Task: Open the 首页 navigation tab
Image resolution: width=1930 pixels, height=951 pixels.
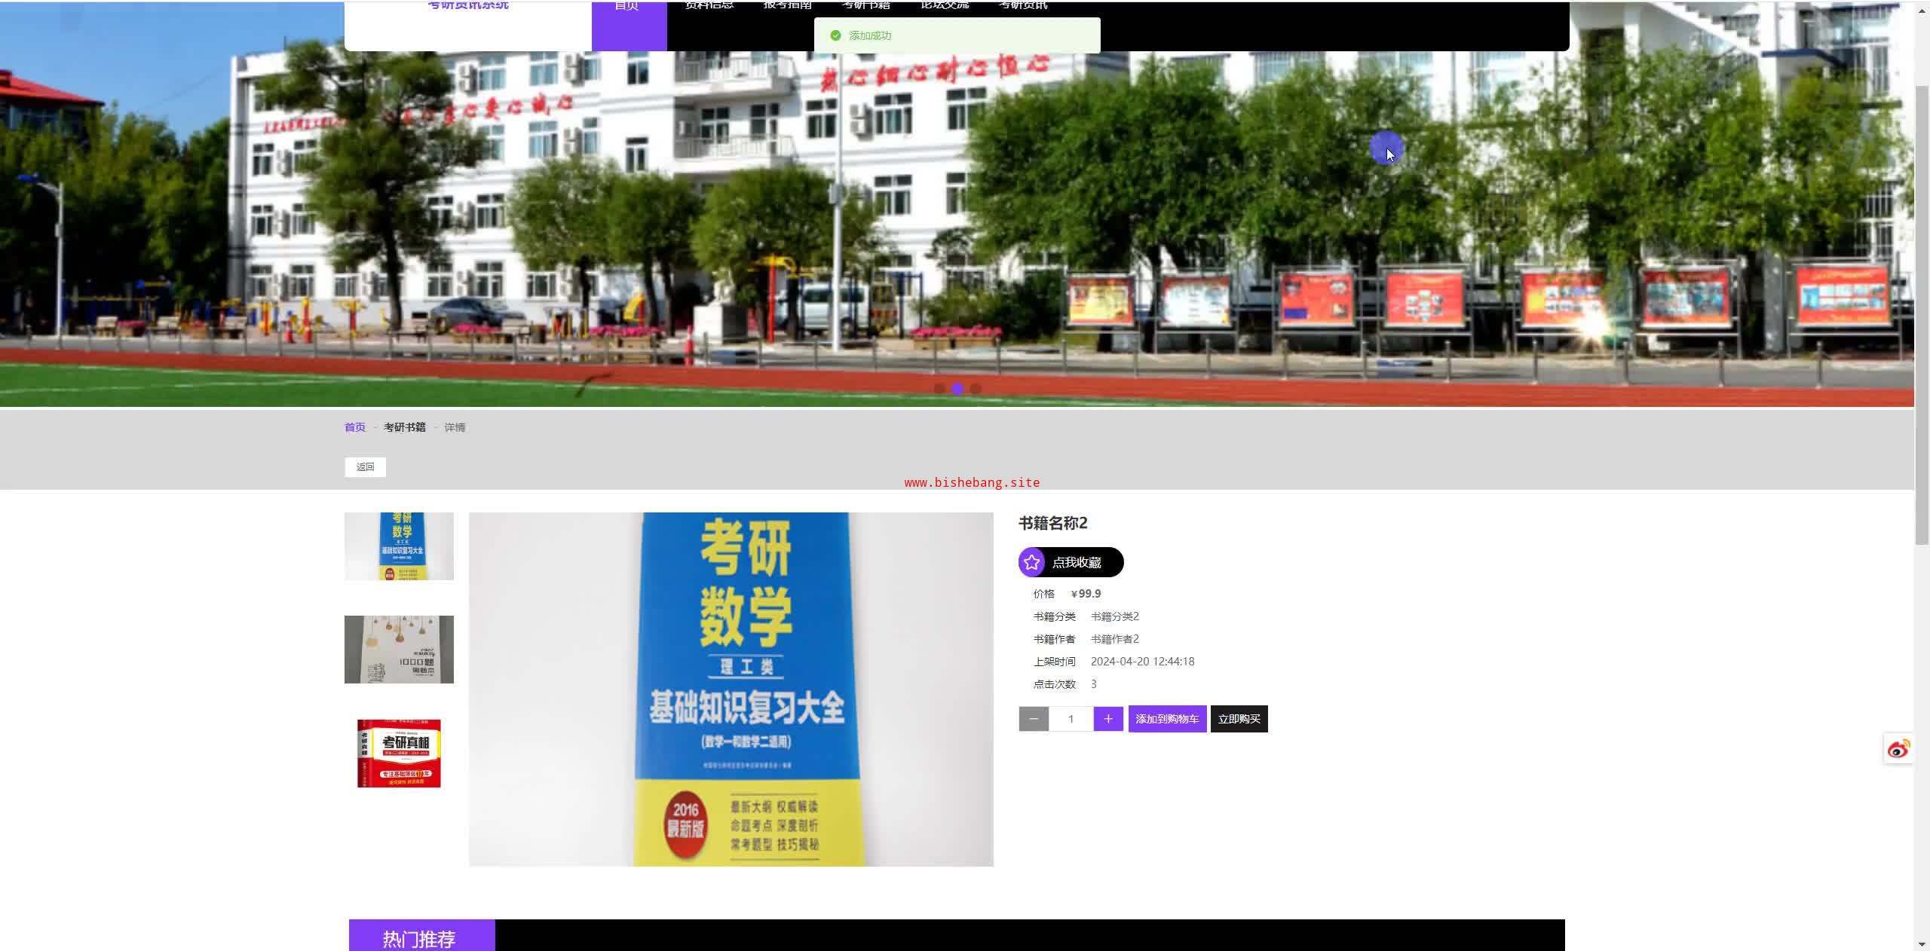Action: [x=629, y=23]
